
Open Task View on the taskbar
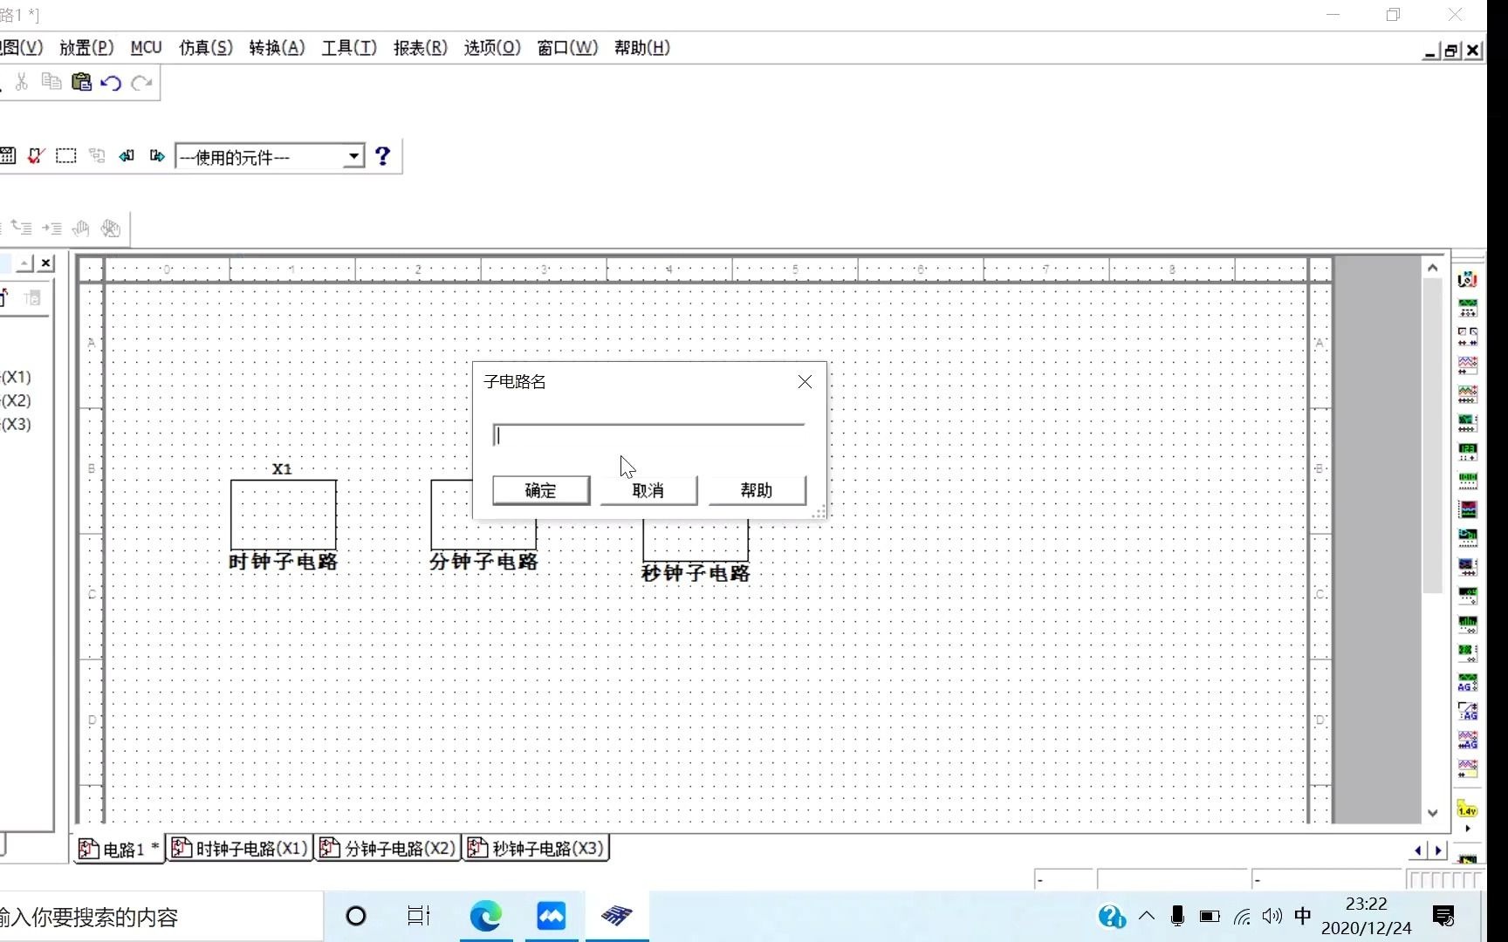click(x=419, y=916)
